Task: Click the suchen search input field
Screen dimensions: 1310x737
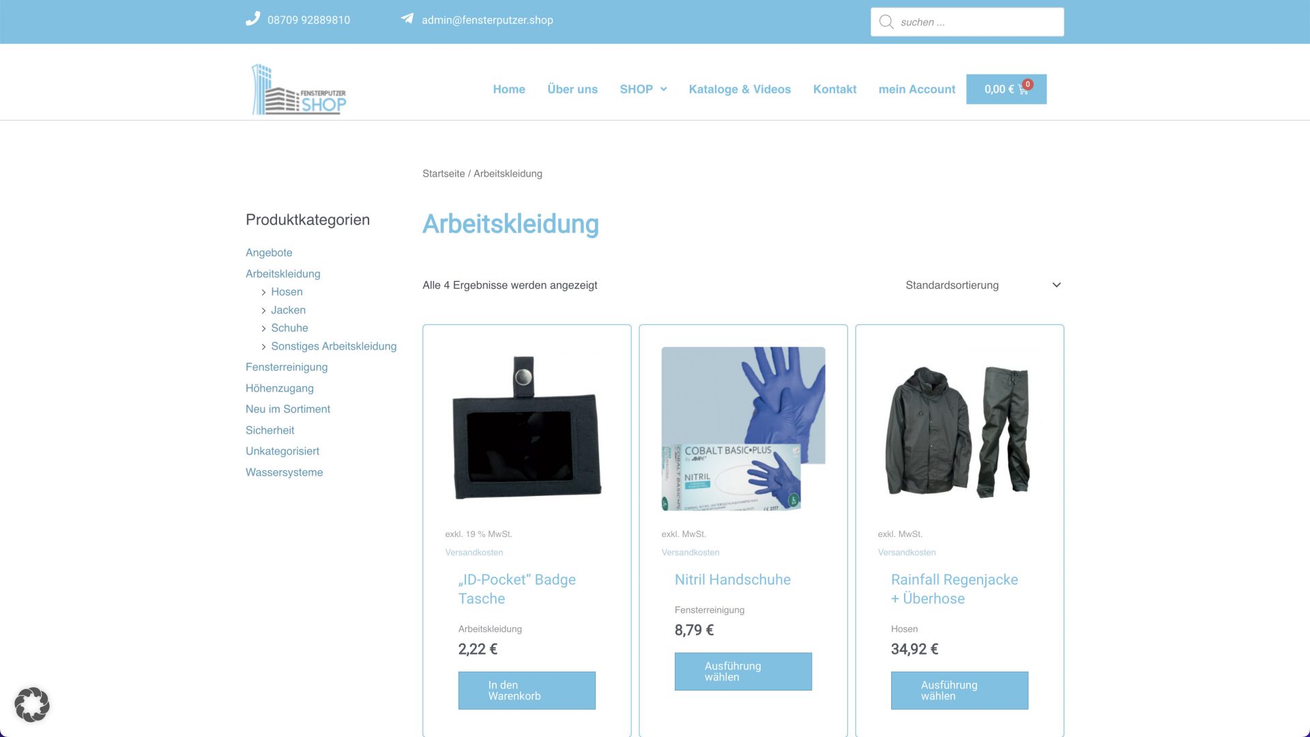Action: point(967,22)
